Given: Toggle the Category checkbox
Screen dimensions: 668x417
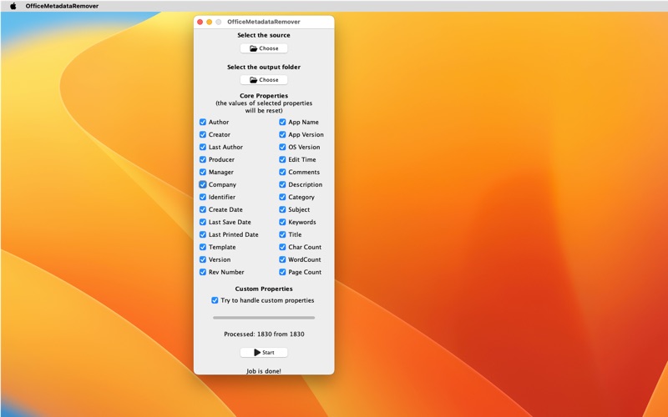Looking at the screenshot, I should (282, 197).
